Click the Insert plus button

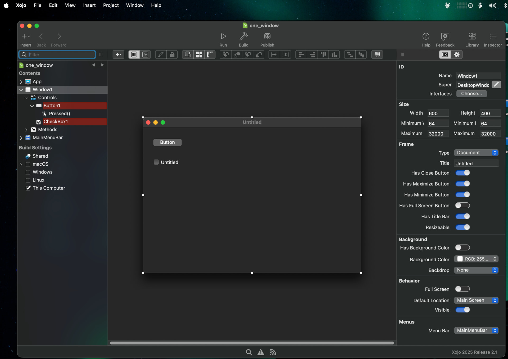26,36
